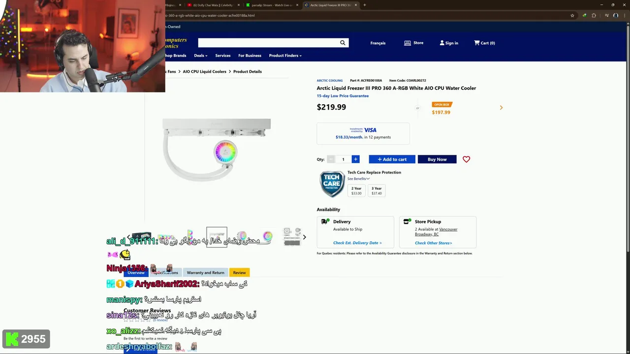
Task: Open the Services menu item
Action: coord(222,56)
